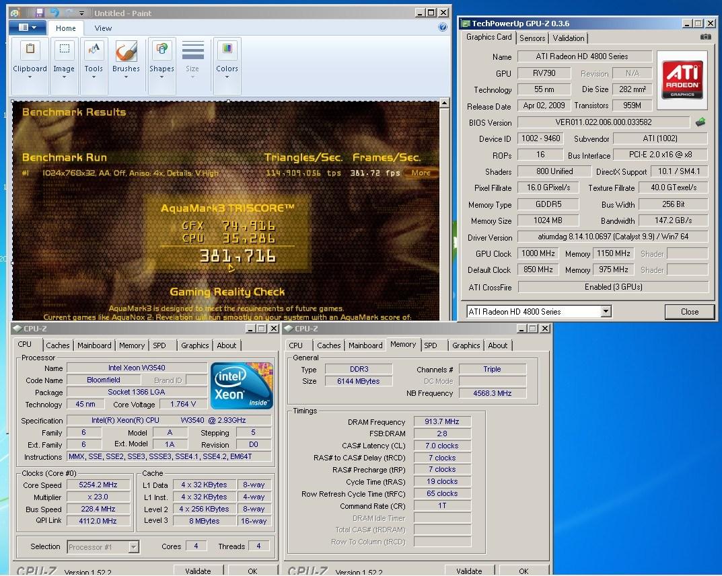Screen dimensions: 722x576
Task: Click the line Size icon in Paint
Action: 192,50
